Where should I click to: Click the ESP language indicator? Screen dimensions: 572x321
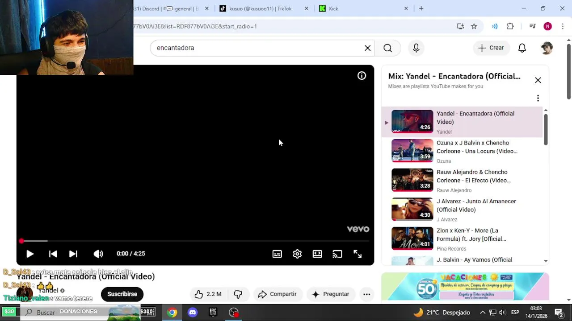[515, 313]
